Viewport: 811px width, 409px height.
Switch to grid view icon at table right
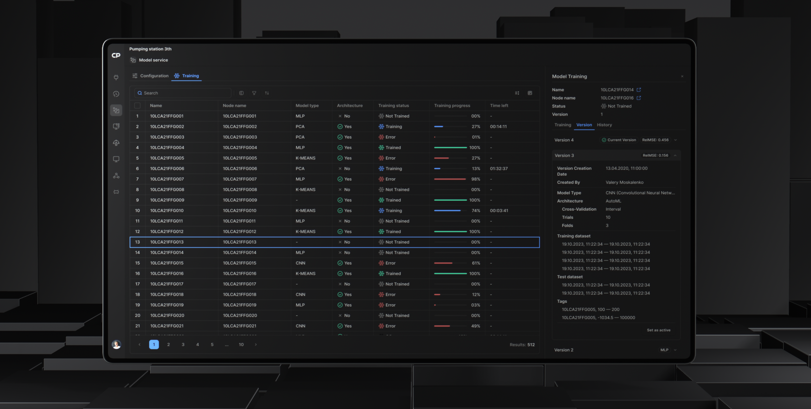click(530, 93)
